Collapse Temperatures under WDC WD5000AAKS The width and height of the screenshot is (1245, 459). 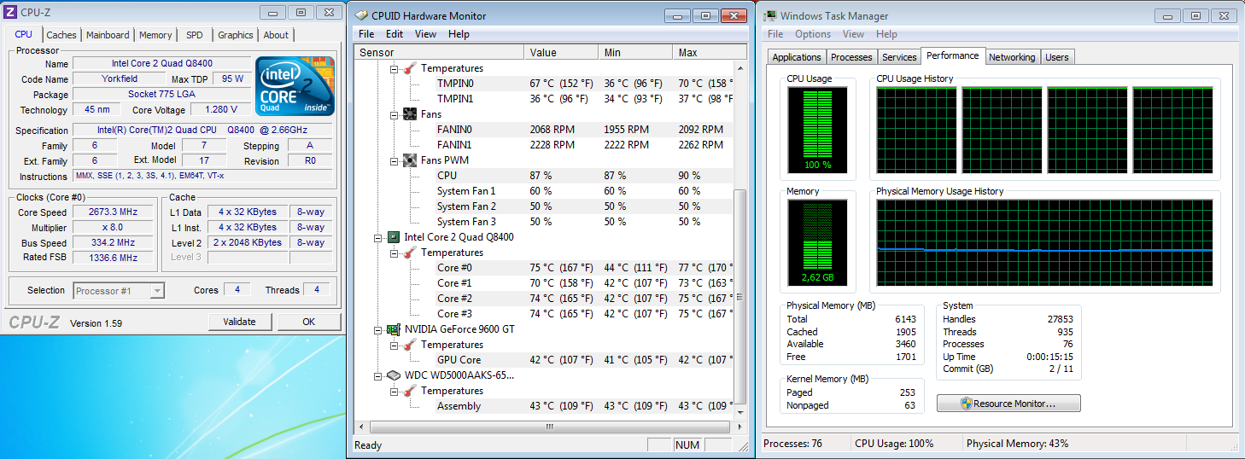[395, 391]
